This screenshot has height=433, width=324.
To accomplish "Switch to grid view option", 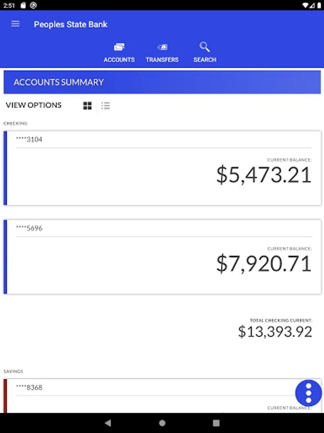I will [87, 105].
